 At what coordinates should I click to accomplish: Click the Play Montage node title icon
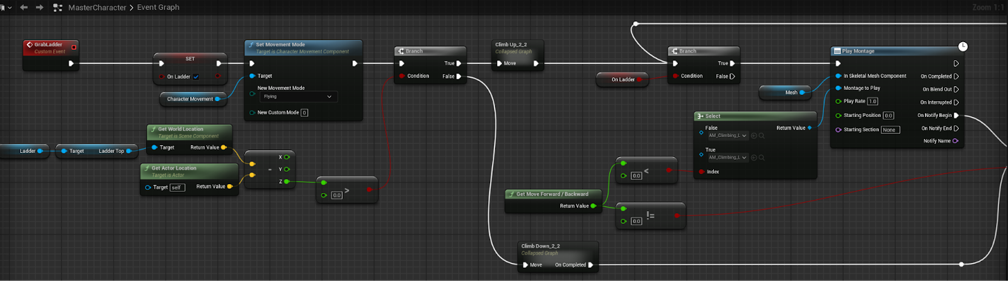coord(837,52)
